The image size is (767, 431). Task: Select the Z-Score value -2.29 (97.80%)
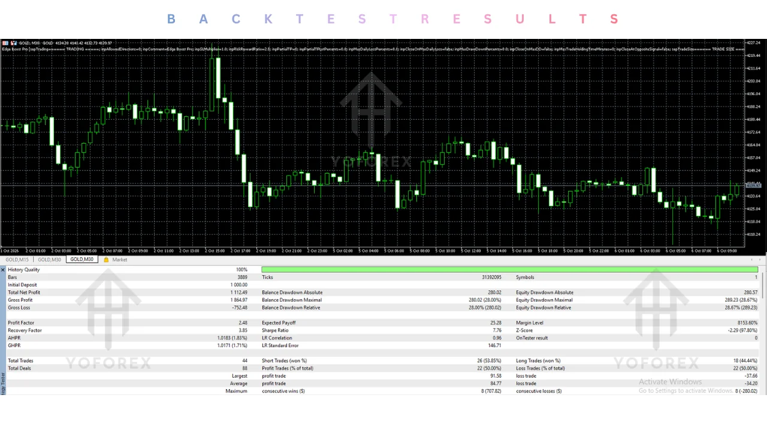click(x=744, y=330)
